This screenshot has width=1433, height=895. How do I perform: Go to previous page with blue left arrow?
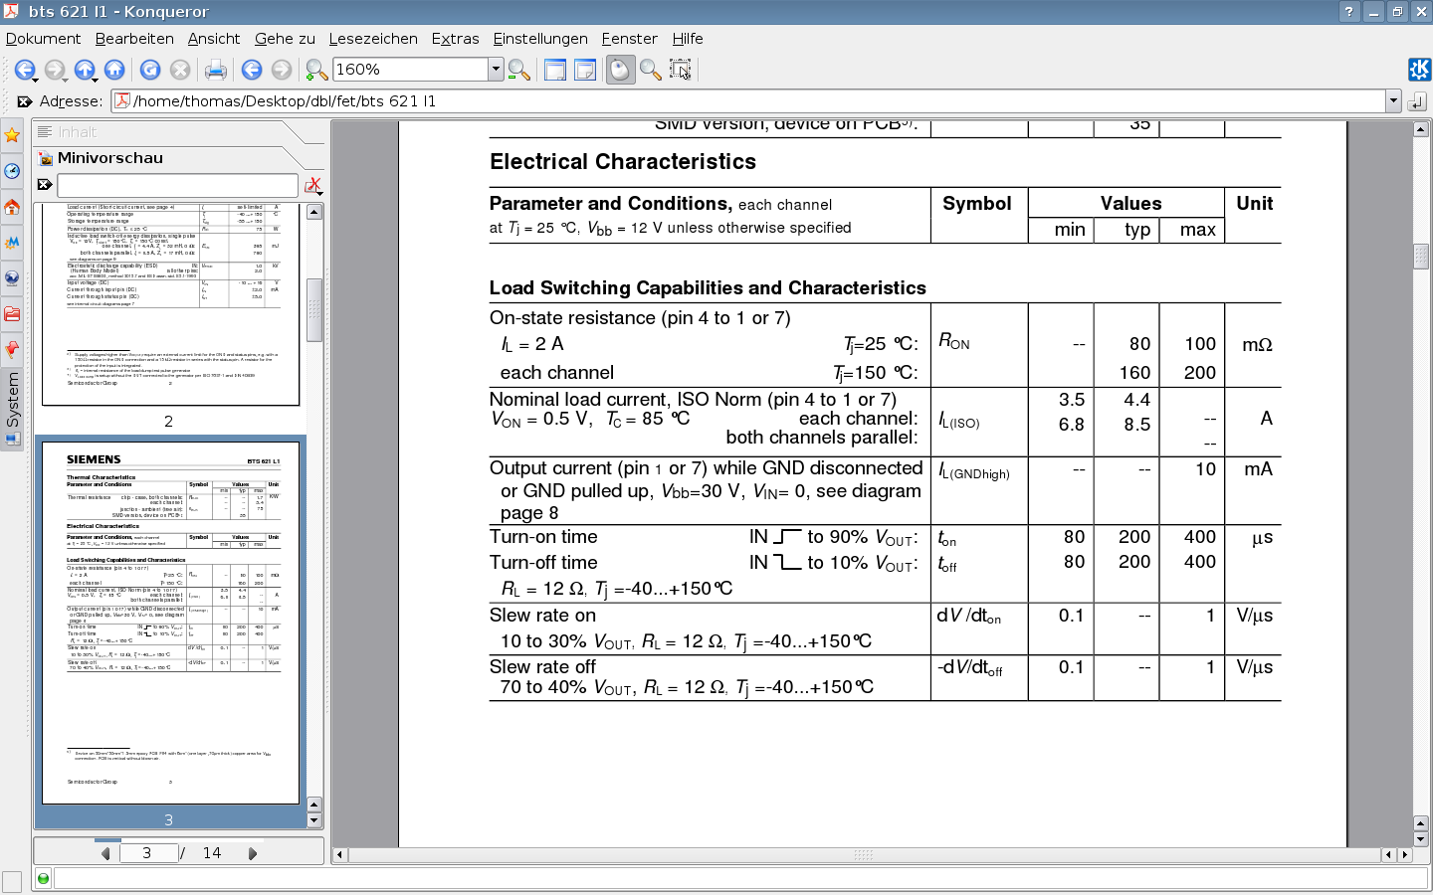coord(252,69)
